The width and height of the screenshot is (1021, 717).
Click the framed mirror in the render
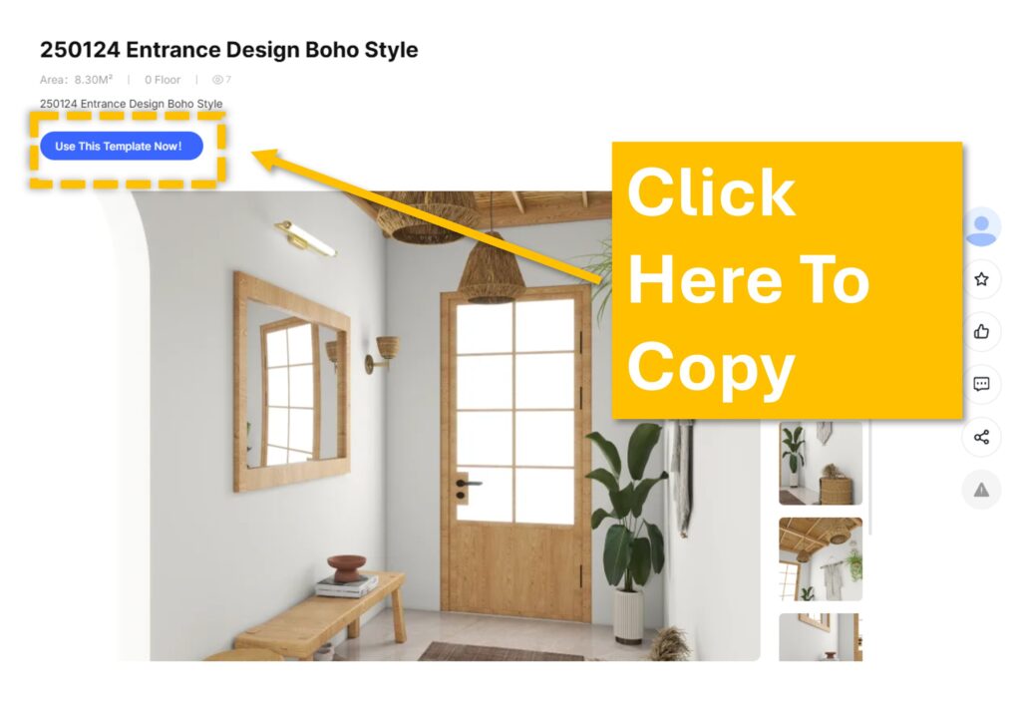click(x=292, y=382)
